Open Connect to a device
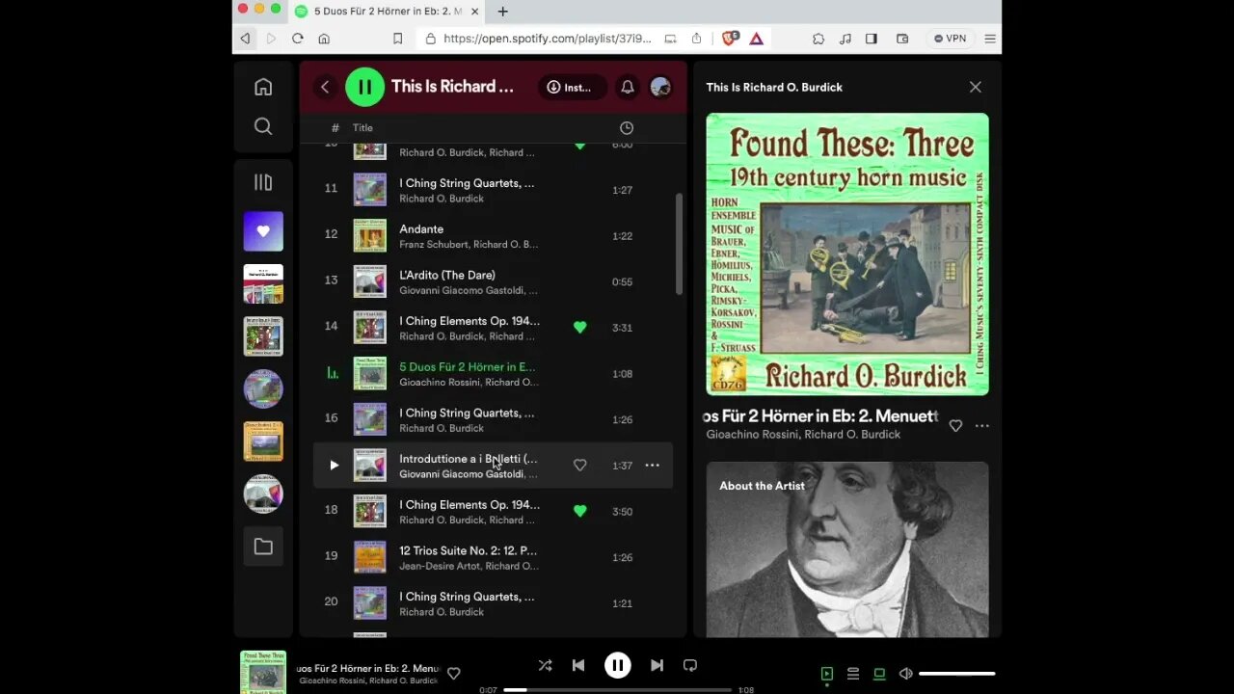Viewport: 1234px width, 694px height. pos(879,674)
